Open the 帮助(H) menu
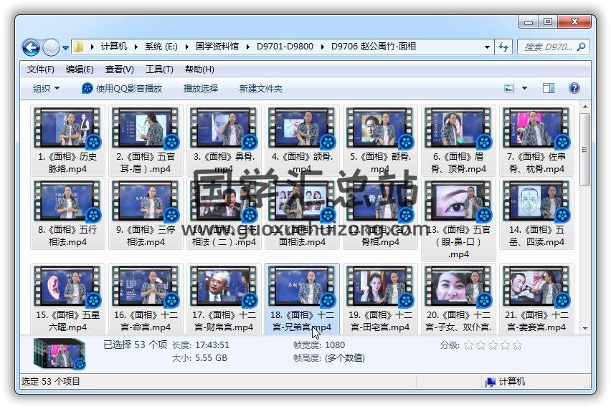The height and width of the screenshot is (409, 611). (x=199, y=69)
